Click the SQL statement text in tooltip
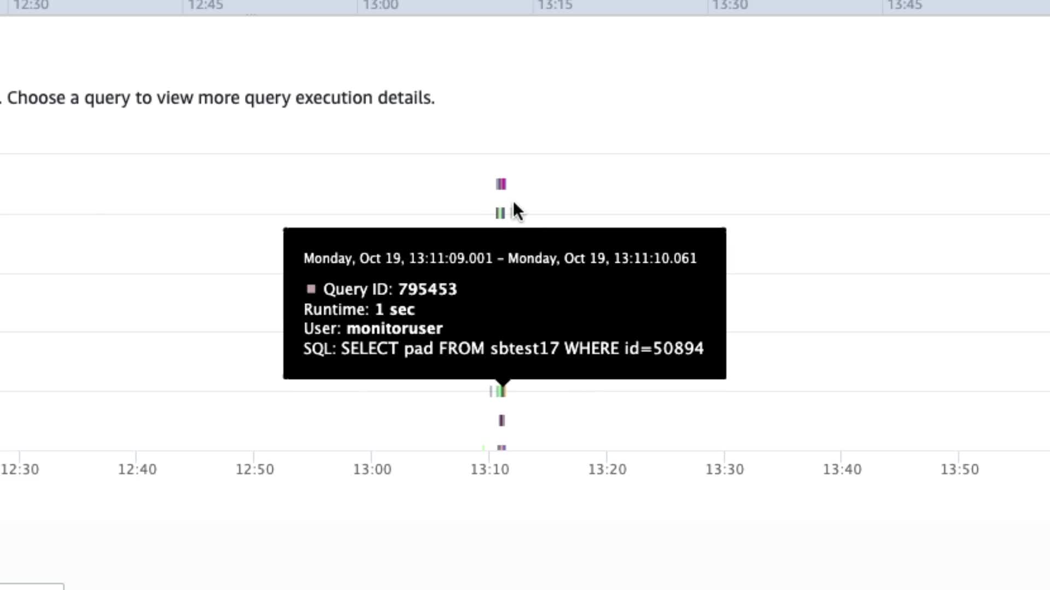Screen dimensions: 1050x590 522,349
